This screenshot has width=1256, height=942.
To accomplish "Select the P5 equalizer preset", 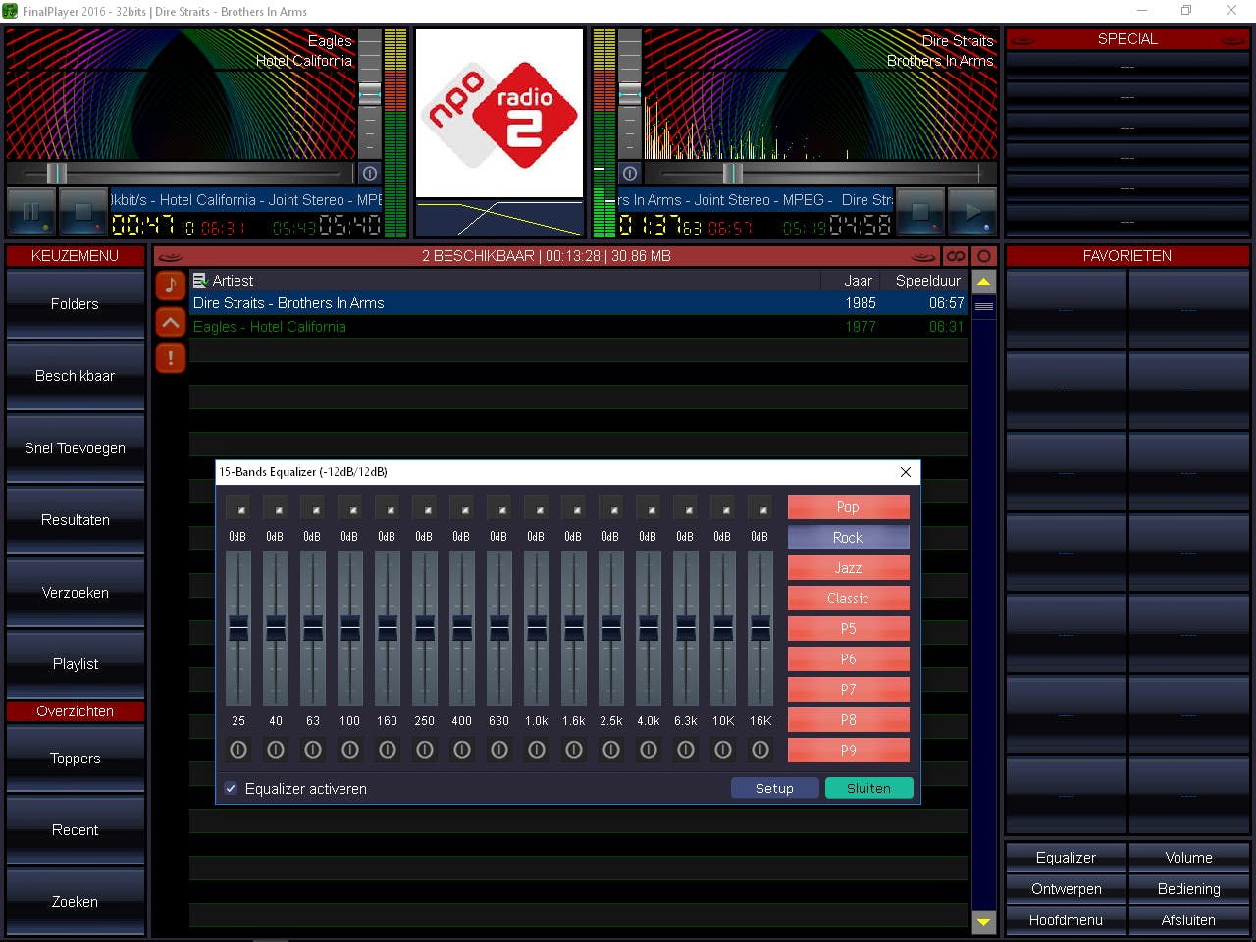I will tap(849, 629).
